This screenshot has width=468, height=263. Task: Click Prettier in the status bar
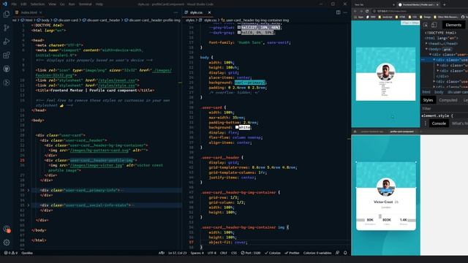point(292,253)
